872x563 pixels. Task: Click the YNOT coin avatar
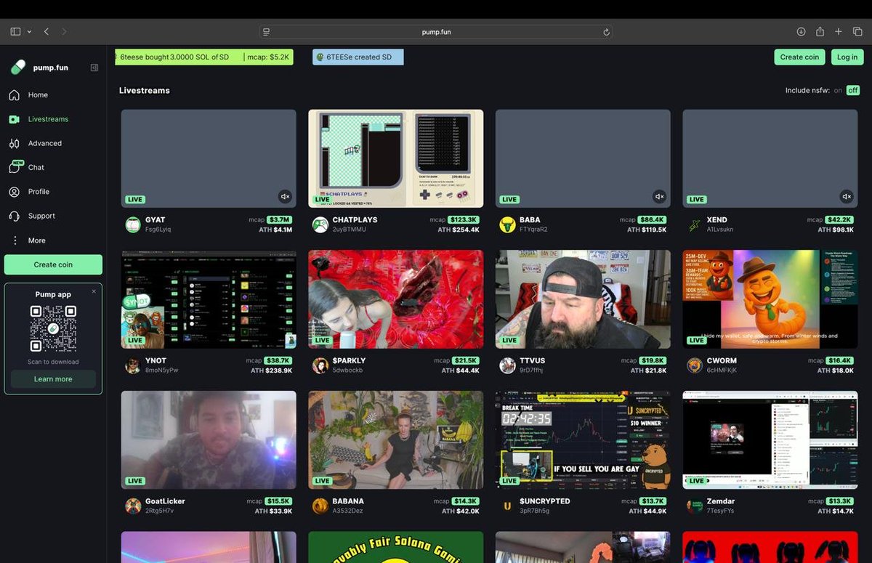point(133,365)
